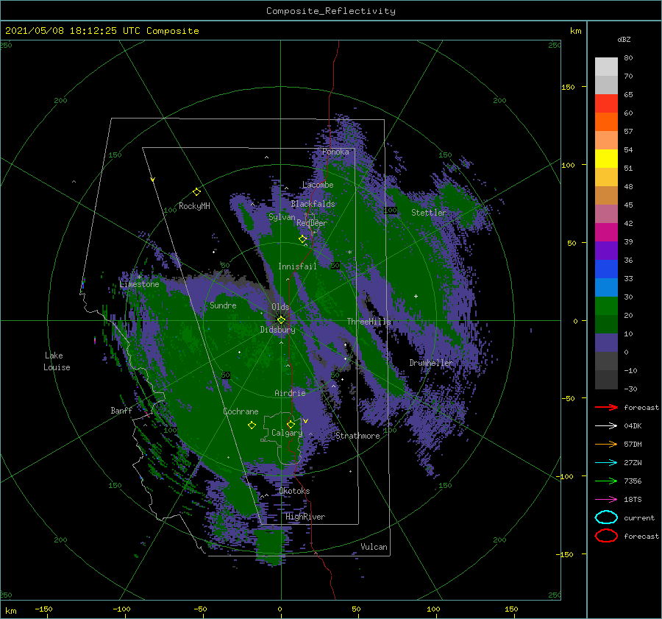The image size is (662, 619).
Task: Click the RedDeer city label
Action: point(312,223)
